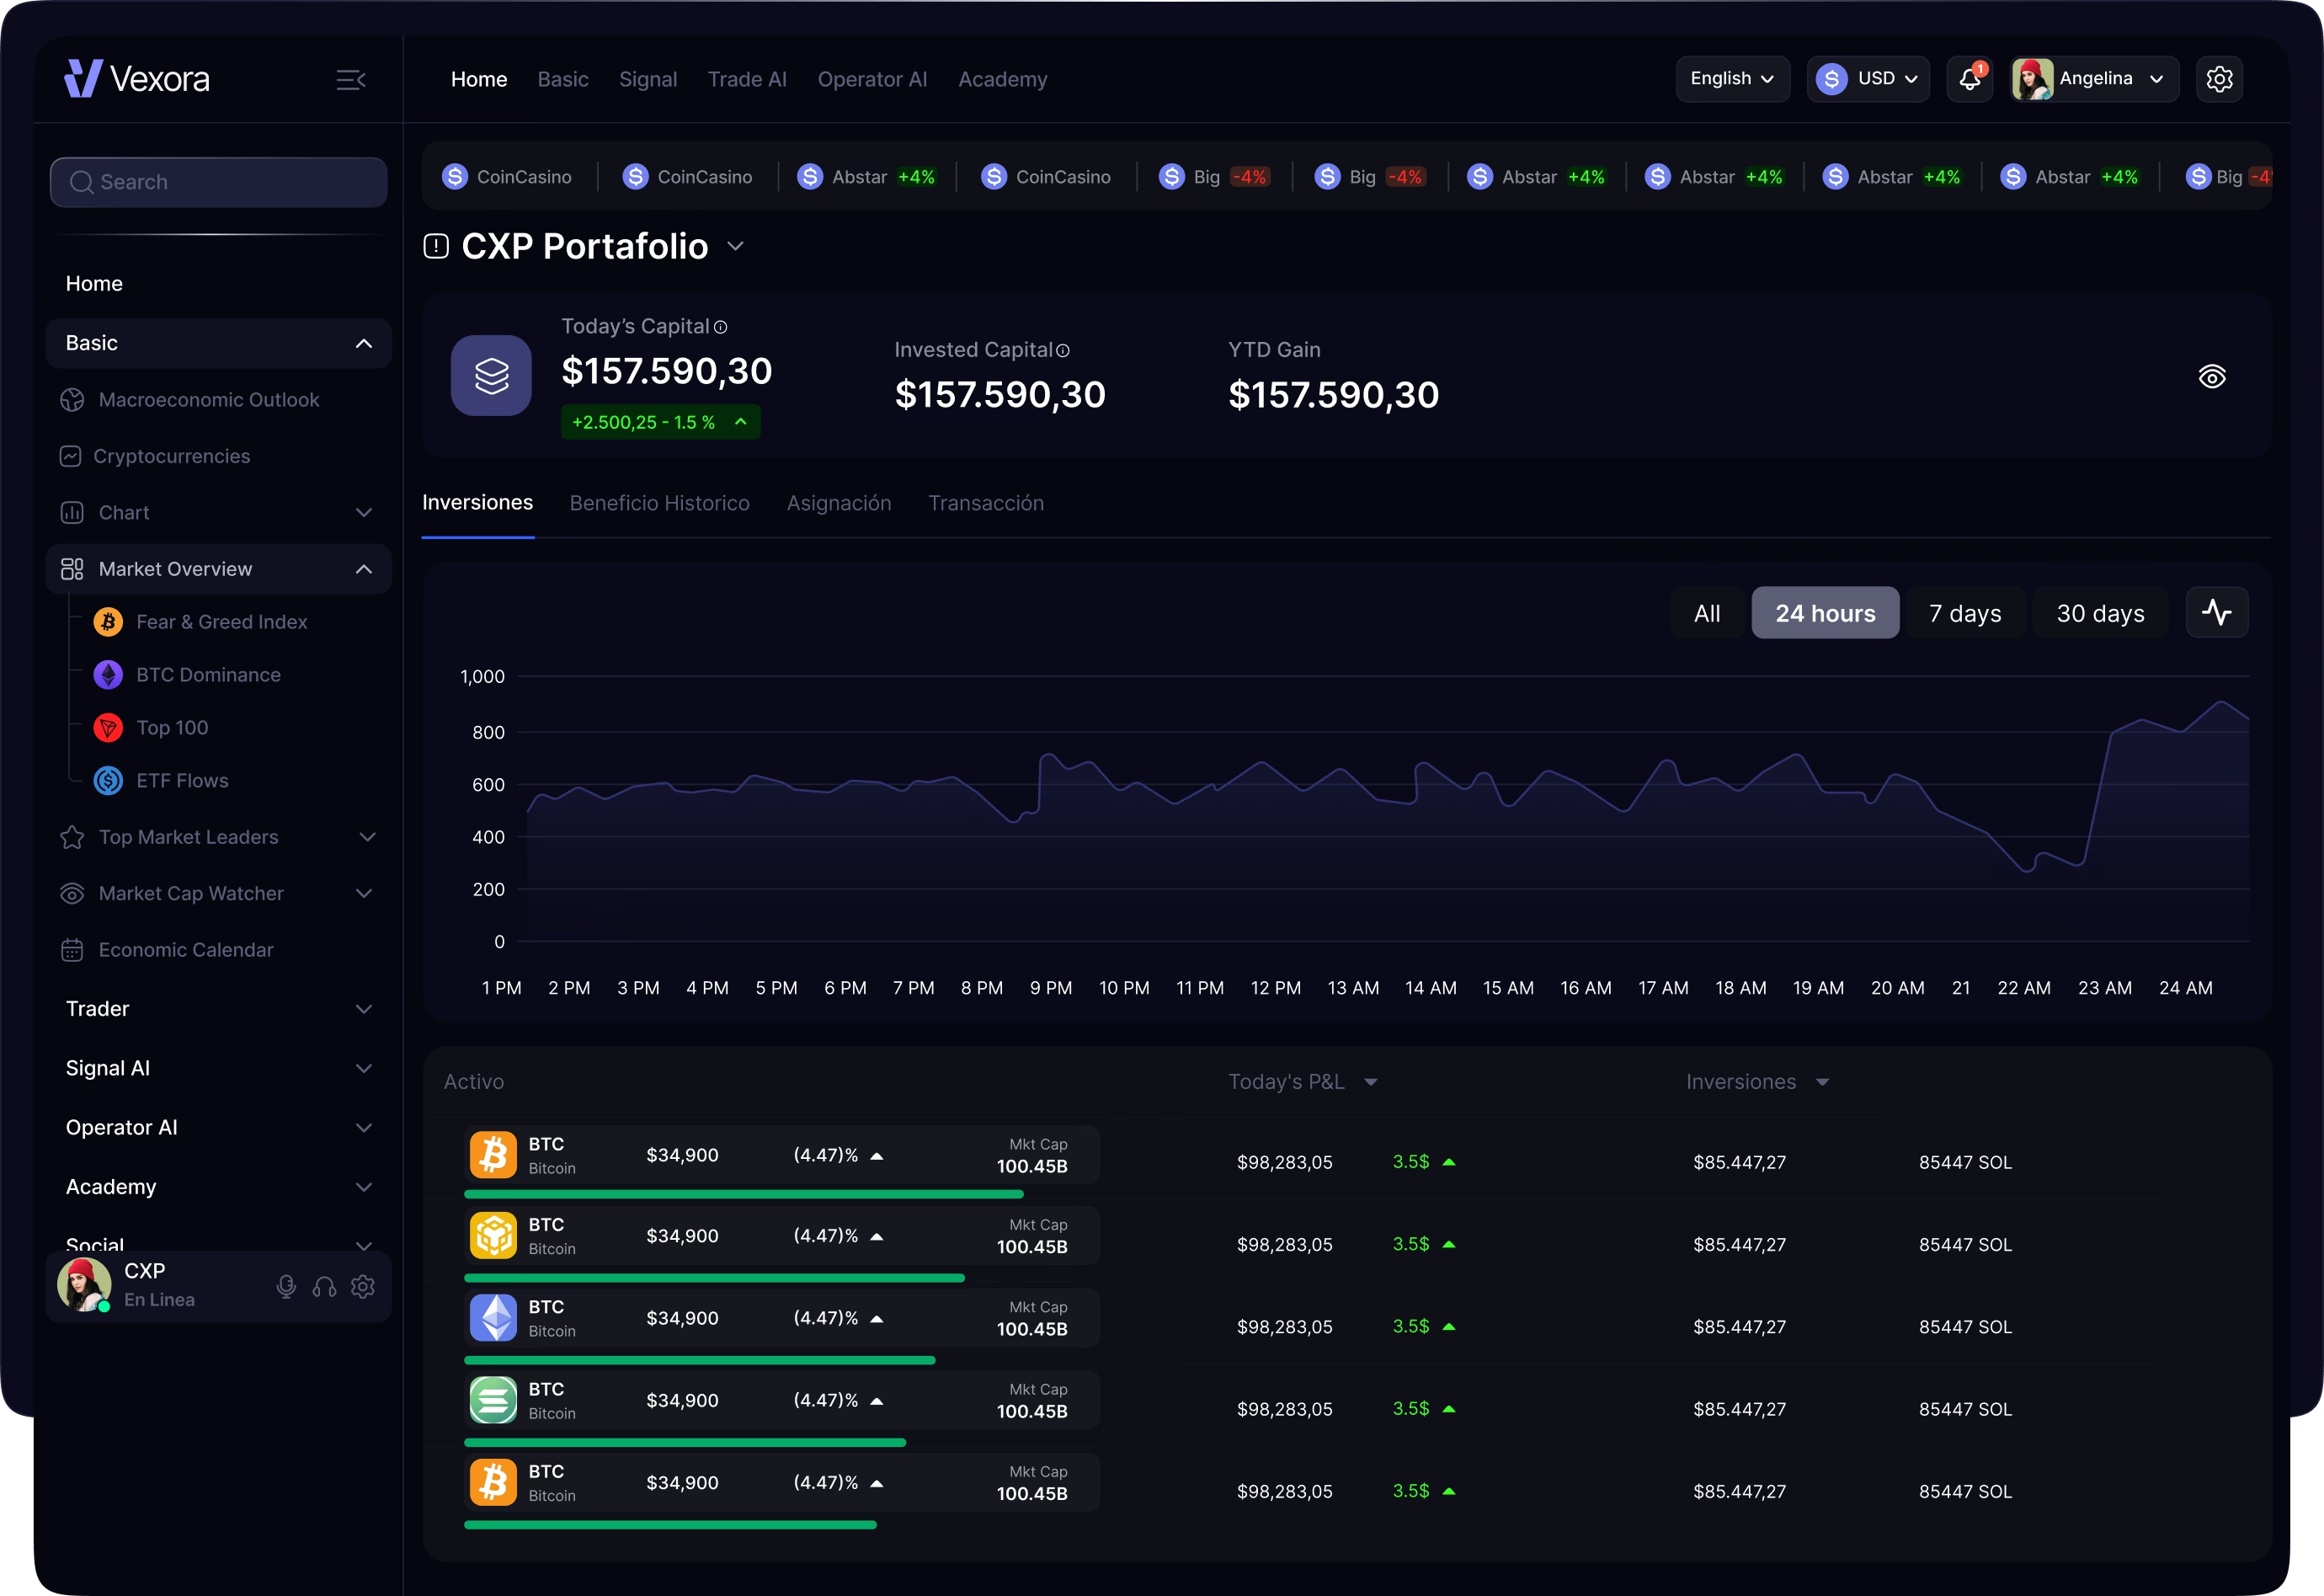Viewport: 2324px width, 1596px height.
Task: Collapse the +2.500,25 gain badge chevron
Action: (x=740, y=421)
